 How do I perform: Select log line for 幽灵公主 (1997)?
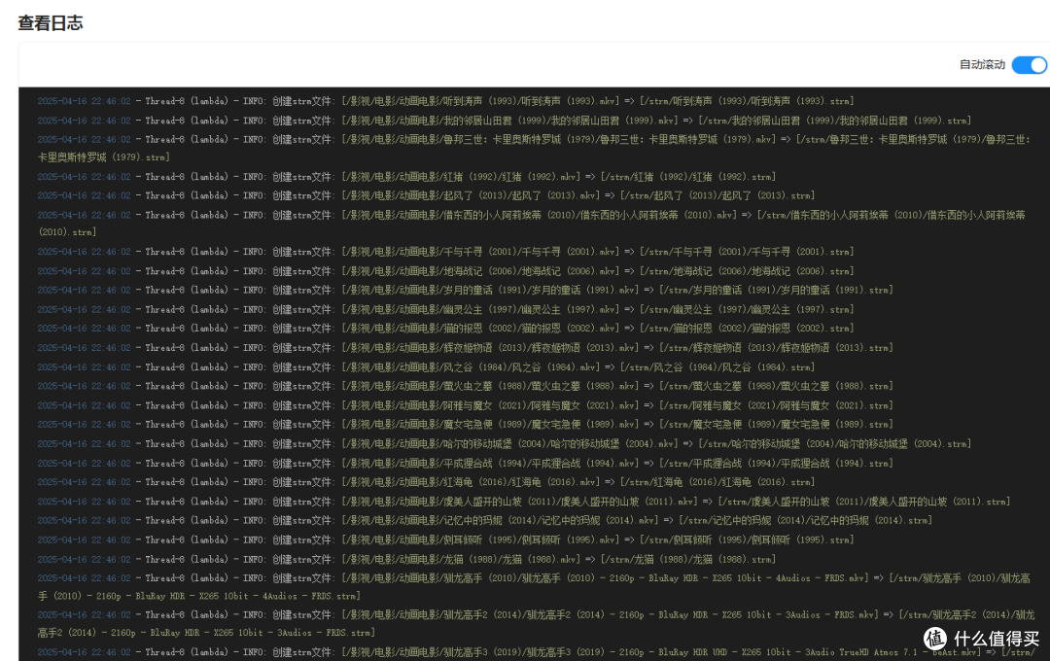[446, 309]
